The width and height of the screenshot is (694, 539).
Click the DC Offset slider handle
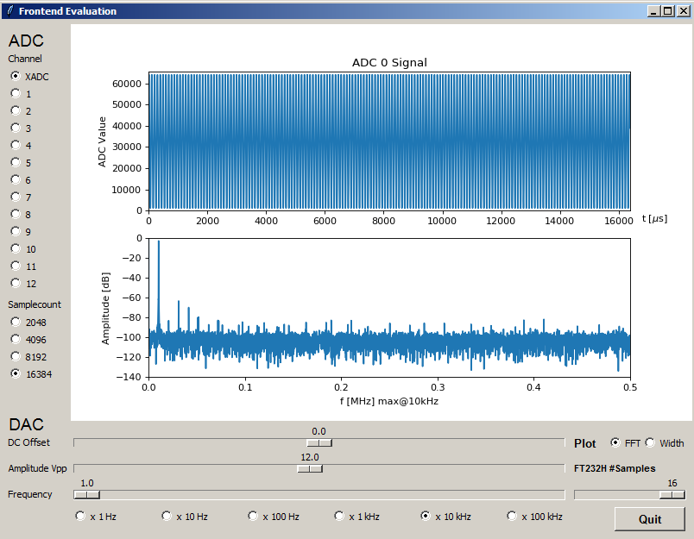click(319, 443)
